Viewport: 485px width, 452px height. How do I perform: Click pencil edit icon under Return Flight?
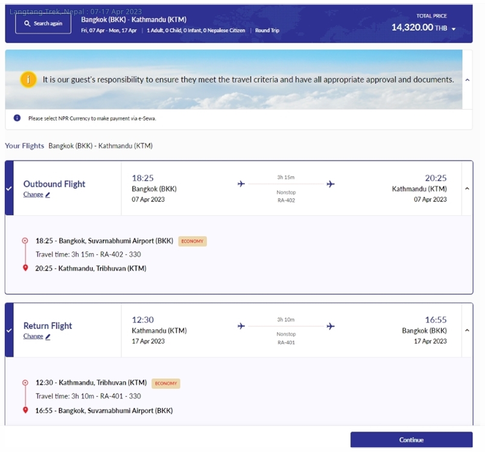click(48, 337)
